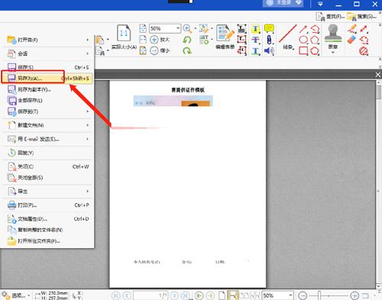Expand the Send by E-mail submenu
Viewport: 382px width, 300px height.
pos(87,139)
